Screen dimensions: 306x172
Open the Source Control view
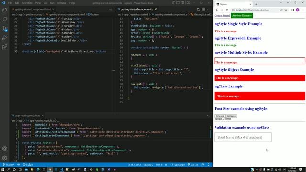pyautogui.click(x=4, y=29)
